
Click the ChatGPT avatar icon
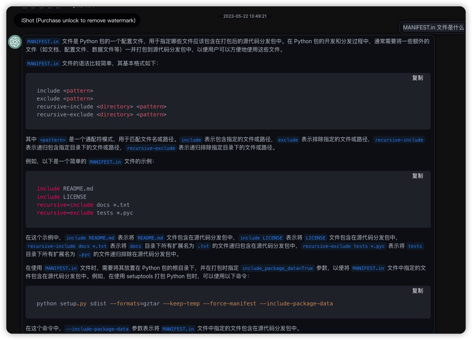tap(15, 42)
